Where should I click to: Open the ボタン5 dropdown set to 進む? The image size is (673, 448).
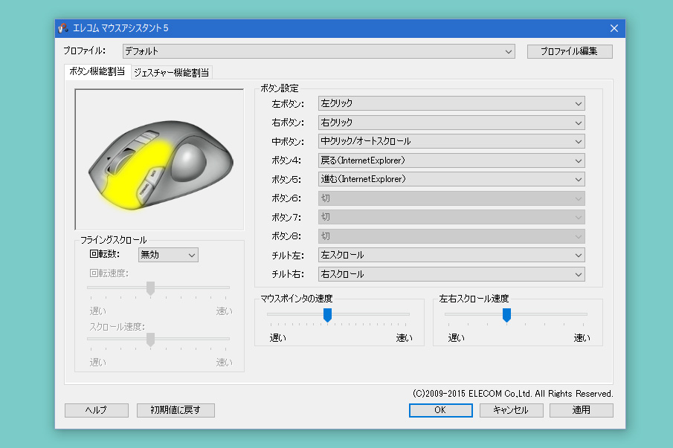tap(451, 179)
